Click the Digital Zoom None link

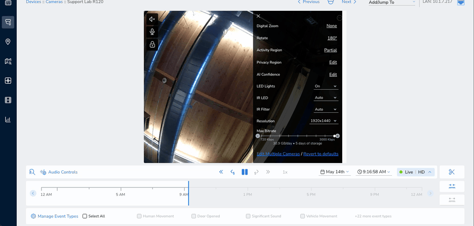pos(332,26)
